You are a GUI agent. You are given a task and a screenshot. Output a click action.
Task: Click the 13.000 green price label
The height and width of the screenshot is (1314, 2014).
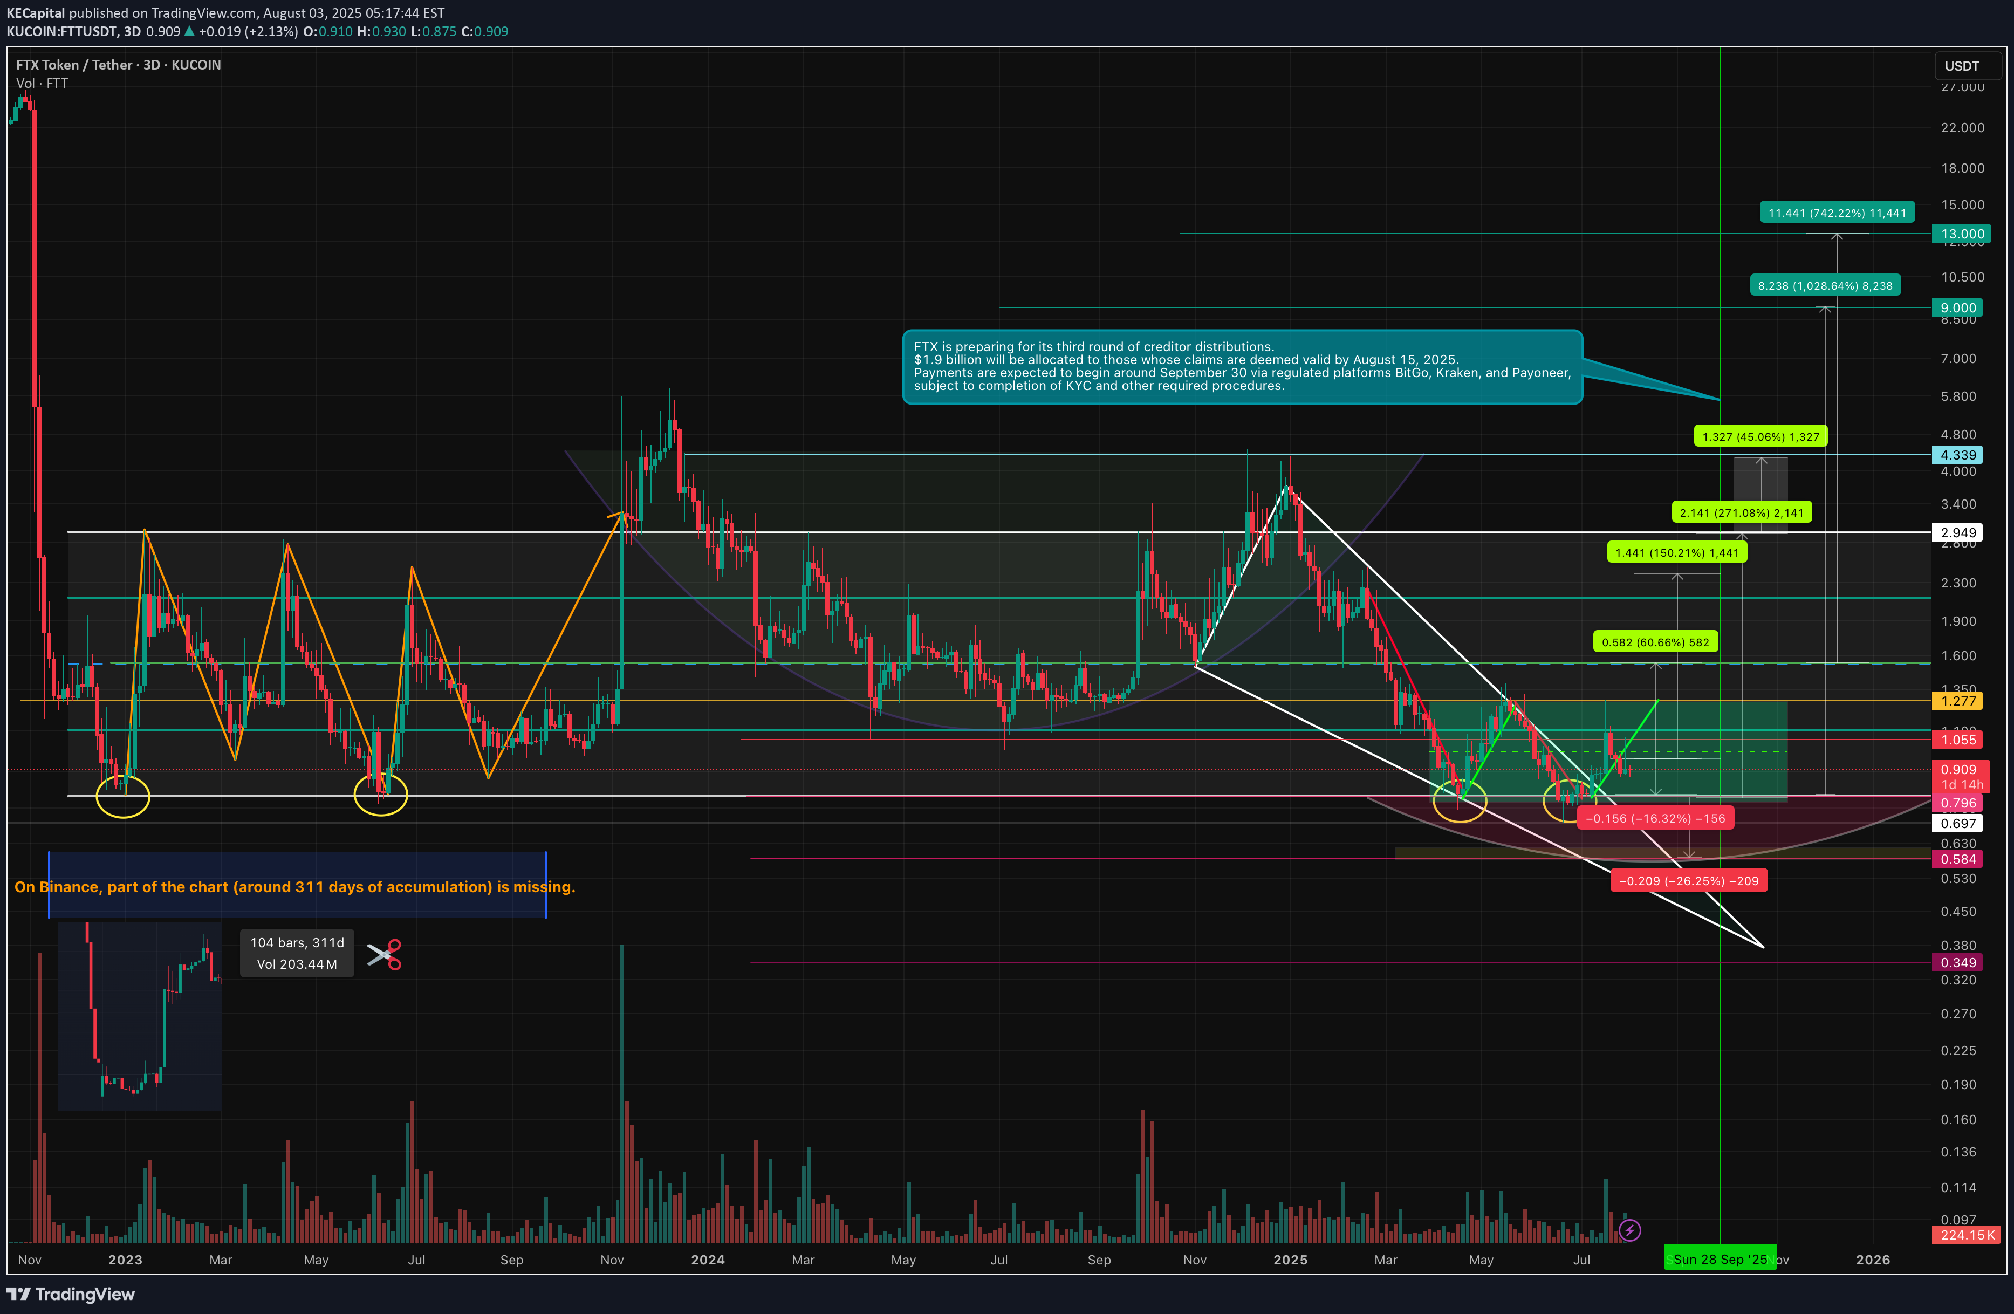(1962, 234)
